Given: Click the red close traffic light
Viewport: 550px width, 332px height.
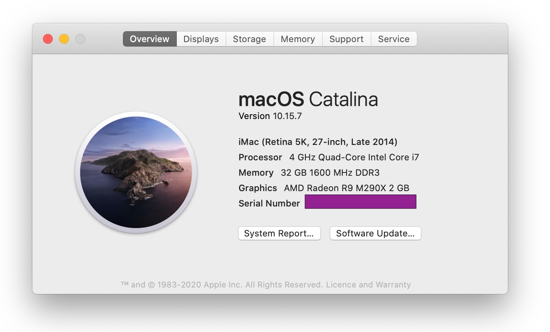Looking at the screenshot, I should coord(47,39).
